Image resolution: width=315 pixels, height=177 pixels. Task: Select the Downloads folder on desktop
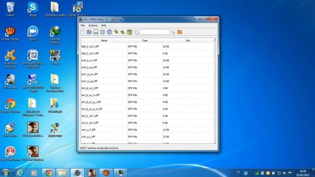coord(55,106)
